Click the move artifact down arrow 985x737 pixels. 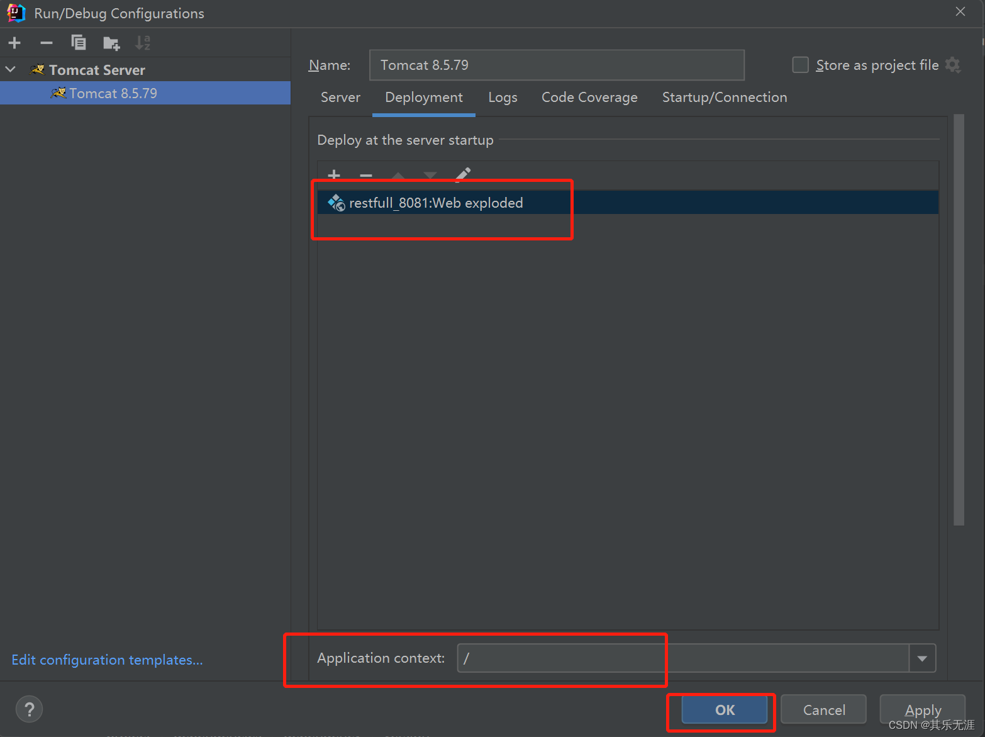[430, 176]
